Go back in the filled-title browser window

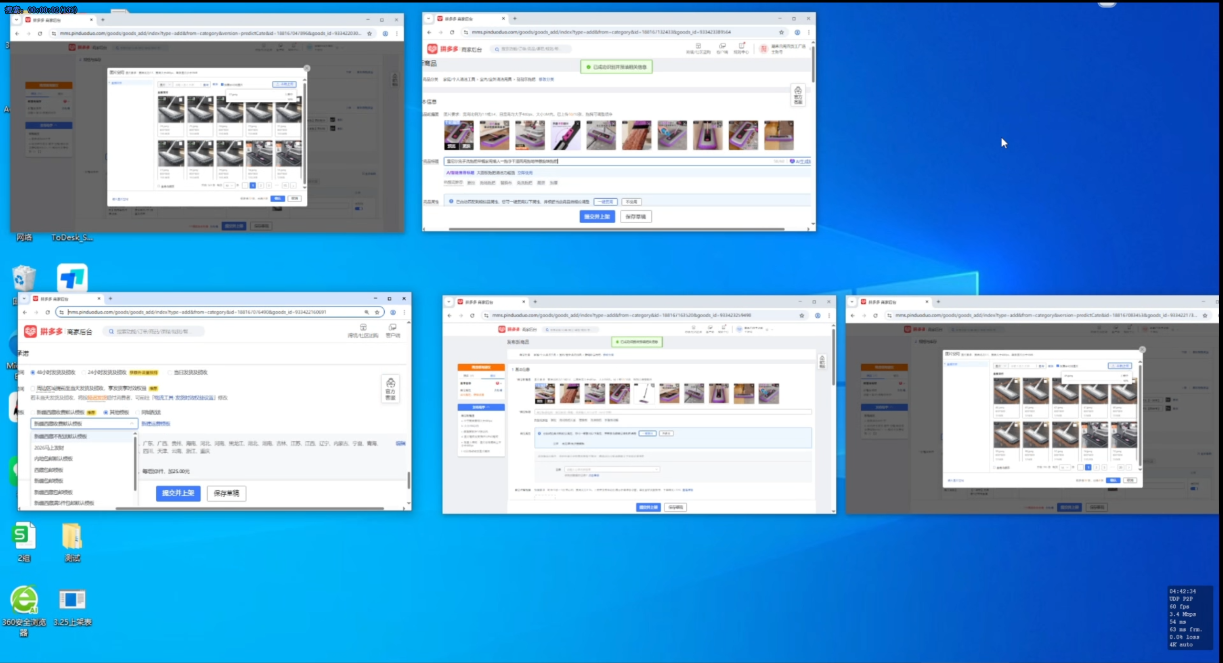[x=429, y=33]
